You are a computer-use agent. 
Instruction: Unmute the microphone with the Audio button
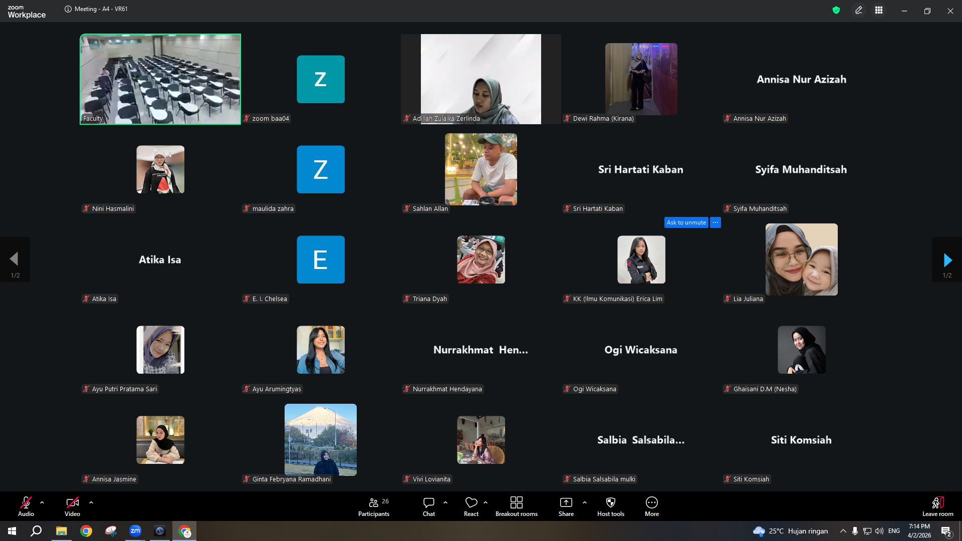pos(26,506)
